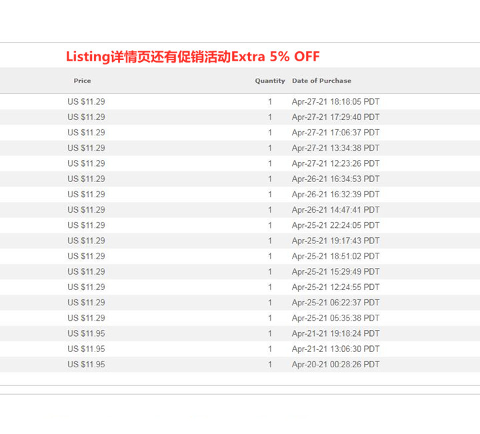Click price in Apr-27-21 18:18:05 row

point(86,101)
